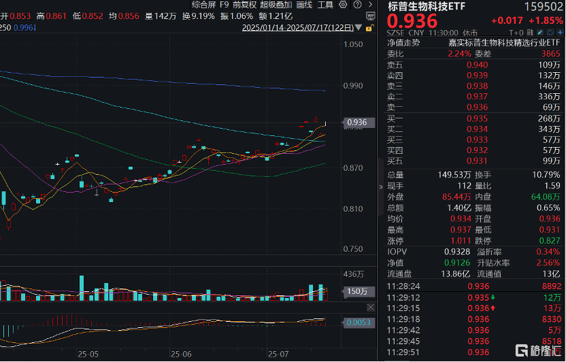This screenshot has width=566, height=362.
Task: Click the 卖四 price 0.939
Action: pos(477,76)
